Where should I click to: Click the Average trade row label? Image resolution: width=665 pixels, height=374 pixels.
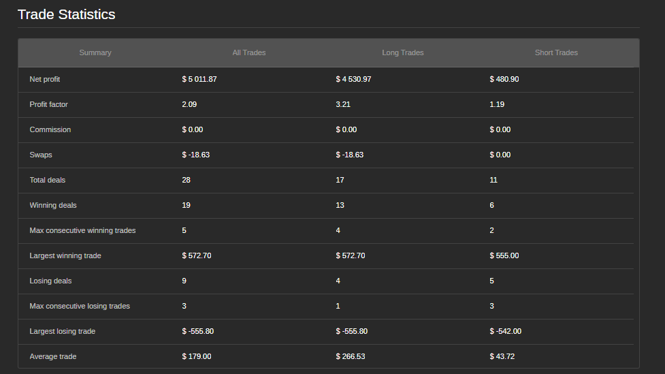(53, 356)
